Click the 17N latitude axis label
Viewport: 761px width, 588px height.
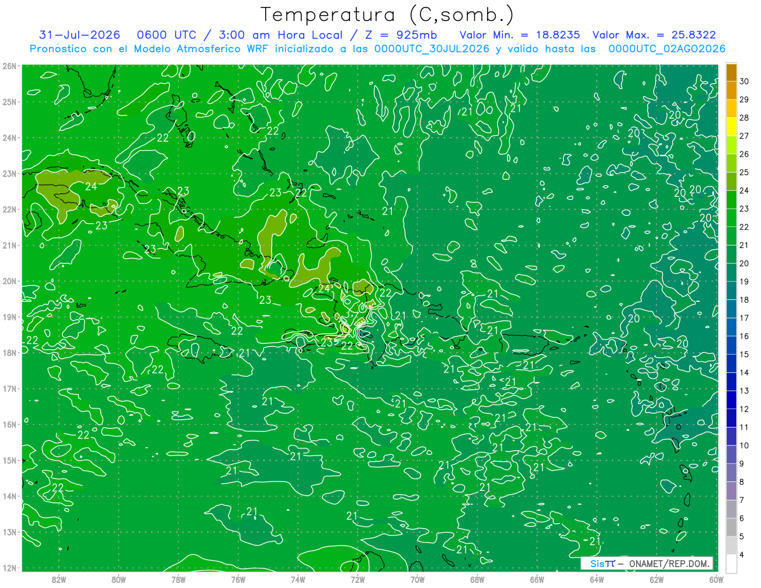click(x=9, y=388)
